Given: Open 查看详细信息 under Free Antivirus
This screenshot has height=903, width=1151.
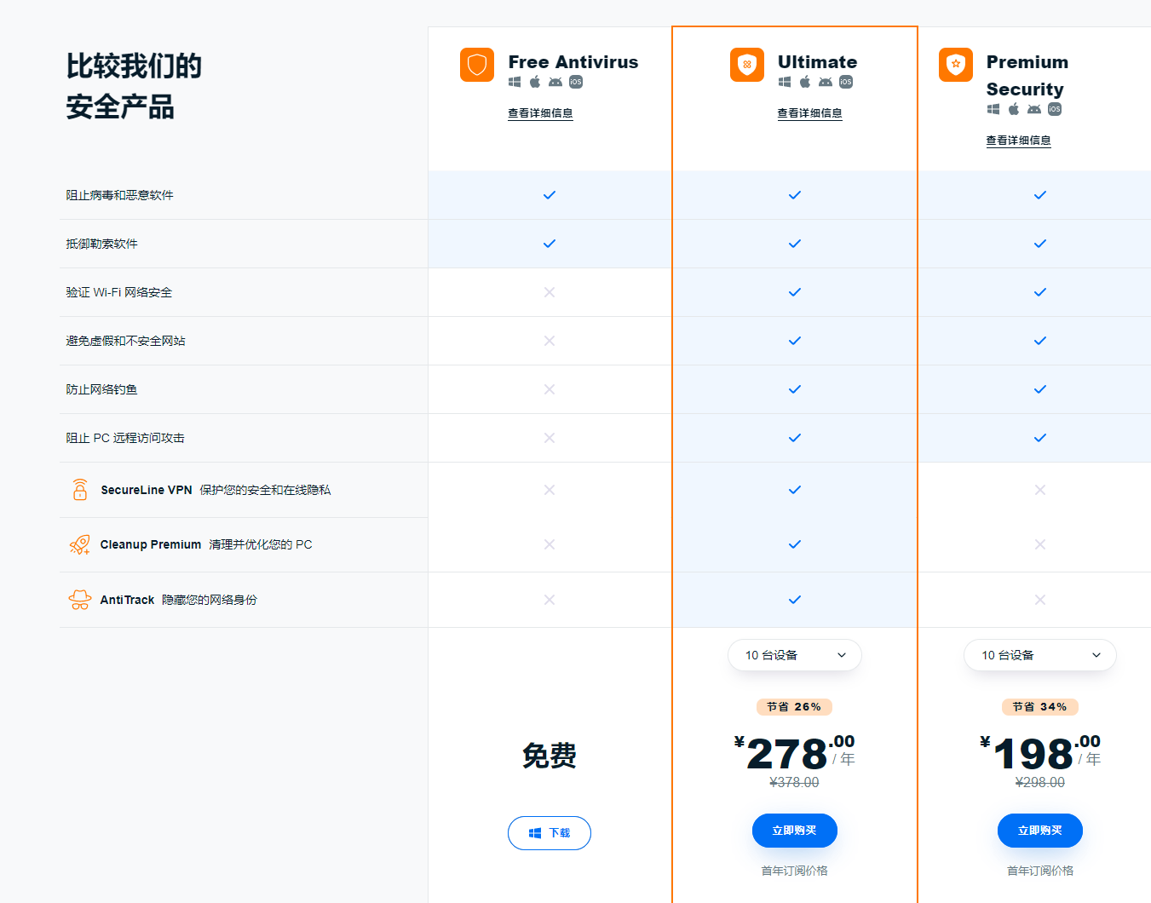Looking at the screenshot, I should [x=540, y=113].
